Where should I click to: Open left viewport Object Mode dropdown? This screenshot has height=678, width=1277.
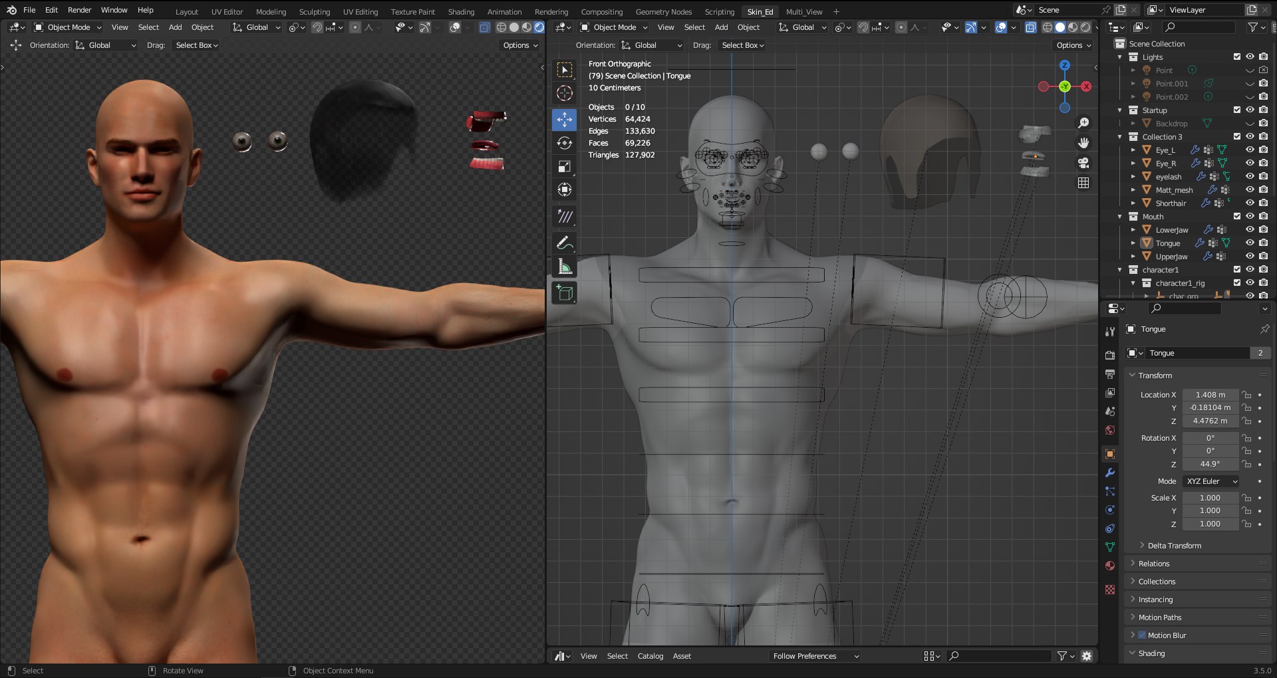(x=67, y=27)
